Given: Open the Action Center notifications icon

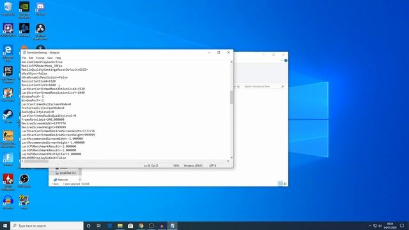Looking at the screenshot, I should click(x=402, y=226).
